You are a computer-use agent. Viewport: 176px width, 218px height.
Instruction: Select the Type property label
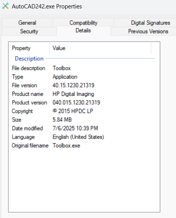pyautogui.click(x=18, y=77)
